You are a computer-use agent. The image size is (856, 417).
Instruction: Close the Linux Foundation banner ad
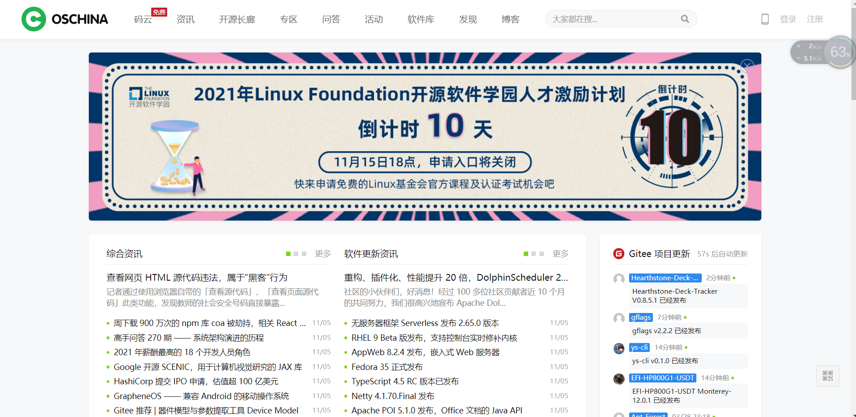747,66
